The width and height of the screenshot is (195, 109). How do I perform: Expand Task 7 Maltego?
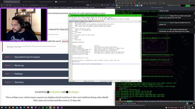(57, 74)
